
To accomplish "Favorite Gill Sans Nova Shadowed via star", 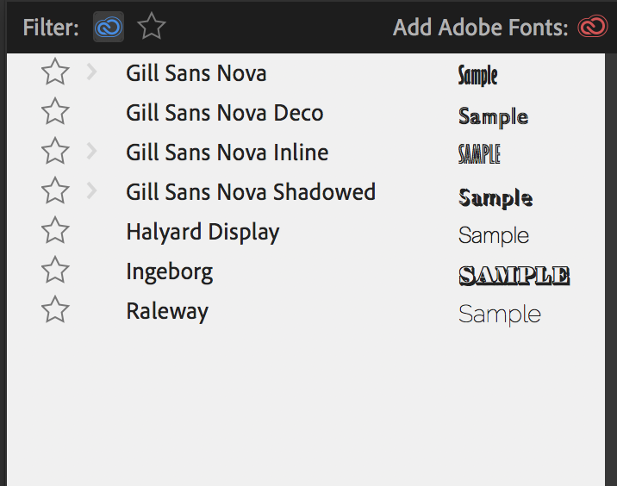I will (55, 190).
